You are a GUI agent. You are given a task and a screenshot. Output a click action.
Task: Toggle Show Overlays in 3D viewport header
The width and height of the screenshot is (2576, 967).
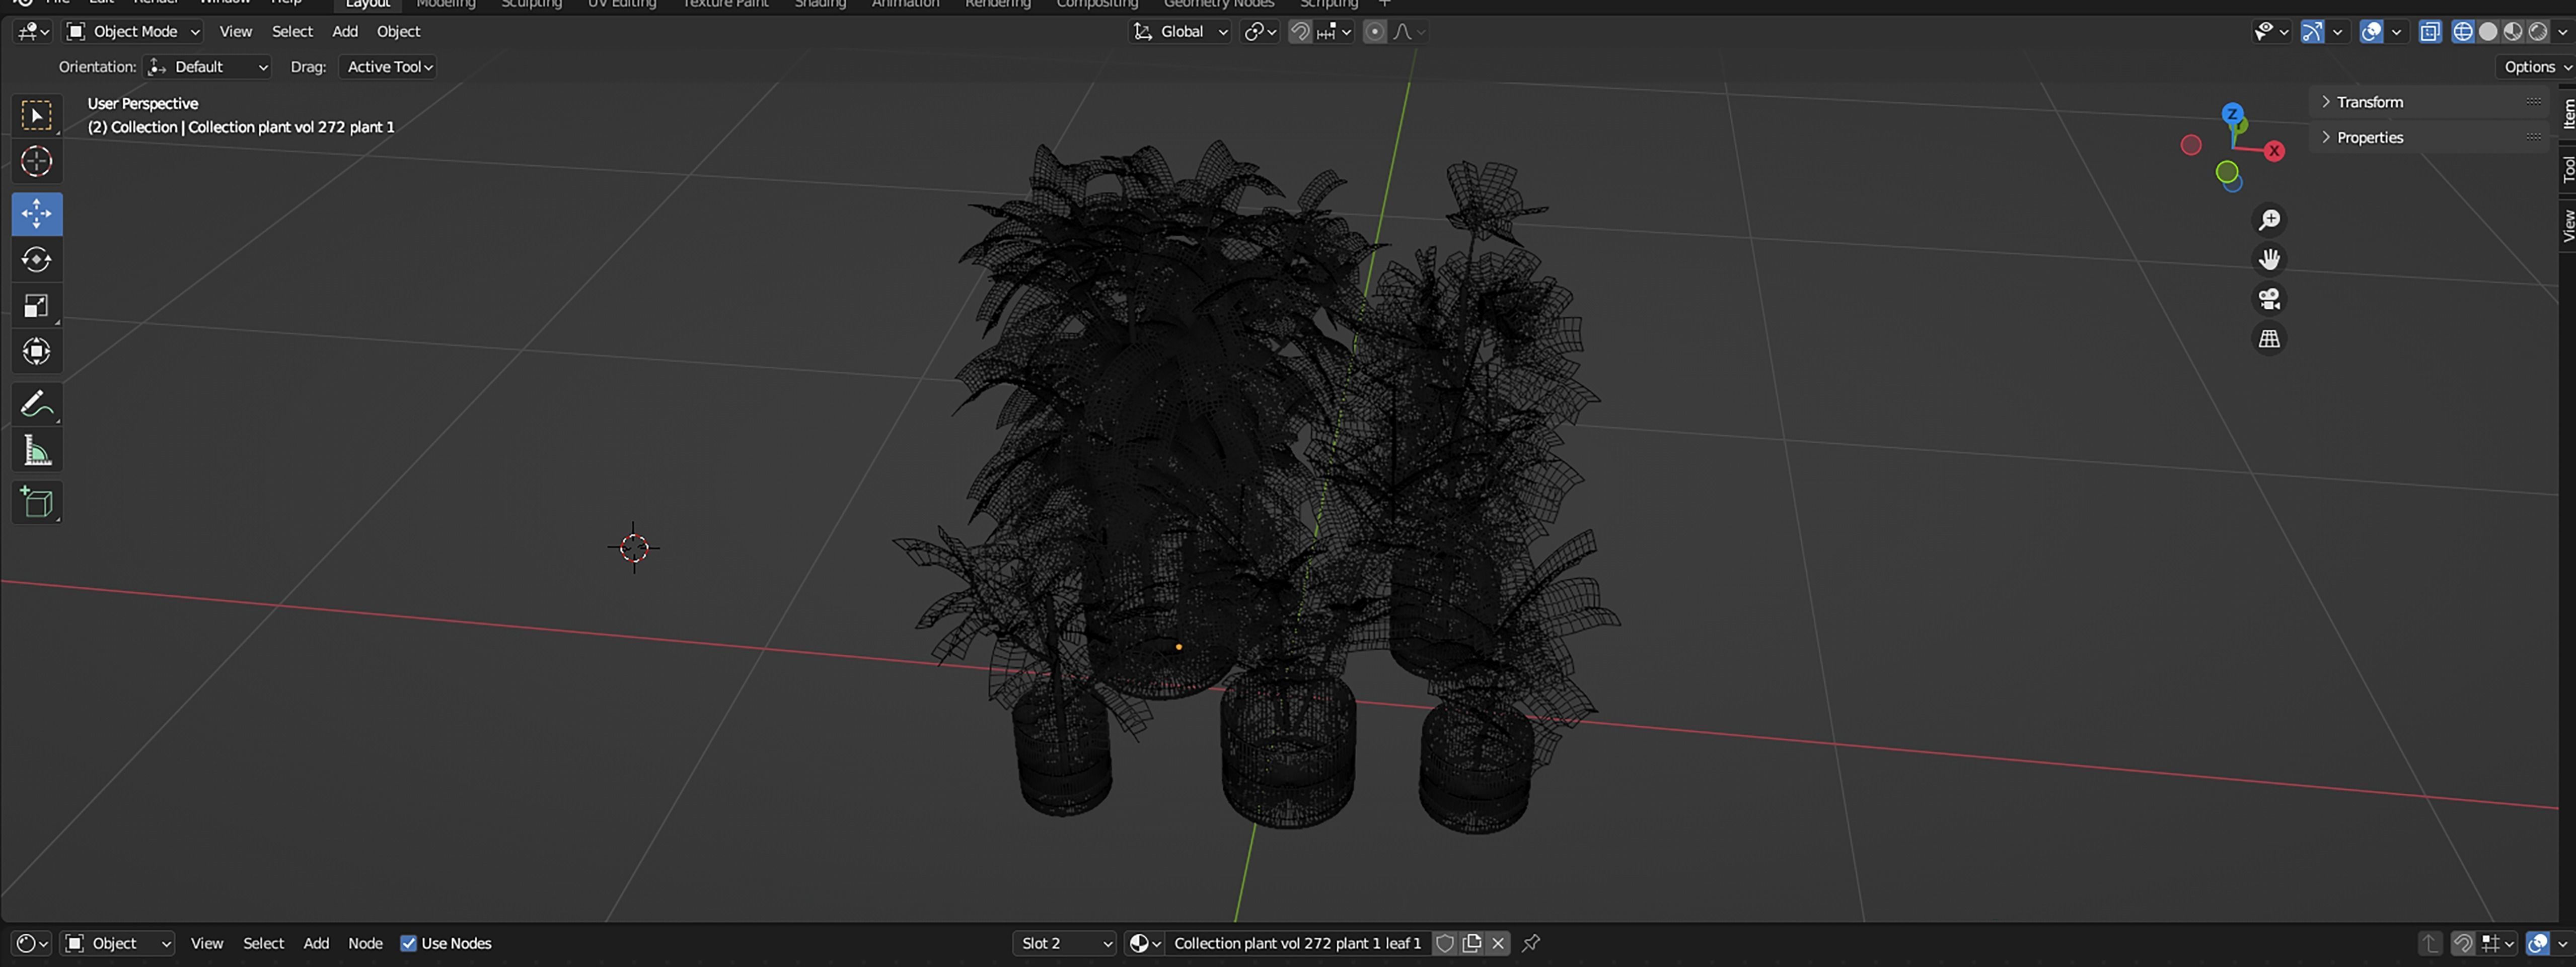[2371, 32]
